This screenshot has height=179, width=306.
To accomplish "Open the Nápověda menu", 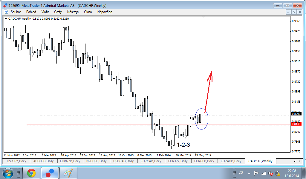I will (105, 12).
